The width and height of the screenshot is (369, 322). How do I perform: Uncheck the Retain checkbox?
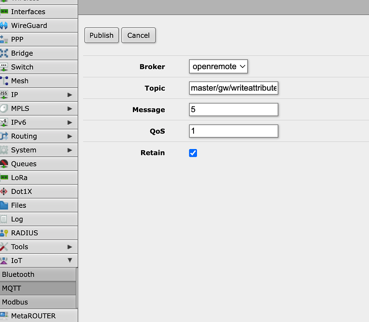(193, 153)
